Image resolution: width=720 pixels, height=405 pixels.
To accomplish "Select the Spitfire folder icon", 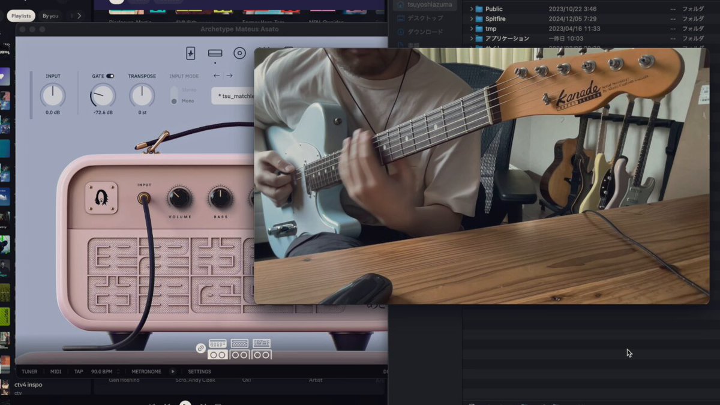I will pos(479,19).
